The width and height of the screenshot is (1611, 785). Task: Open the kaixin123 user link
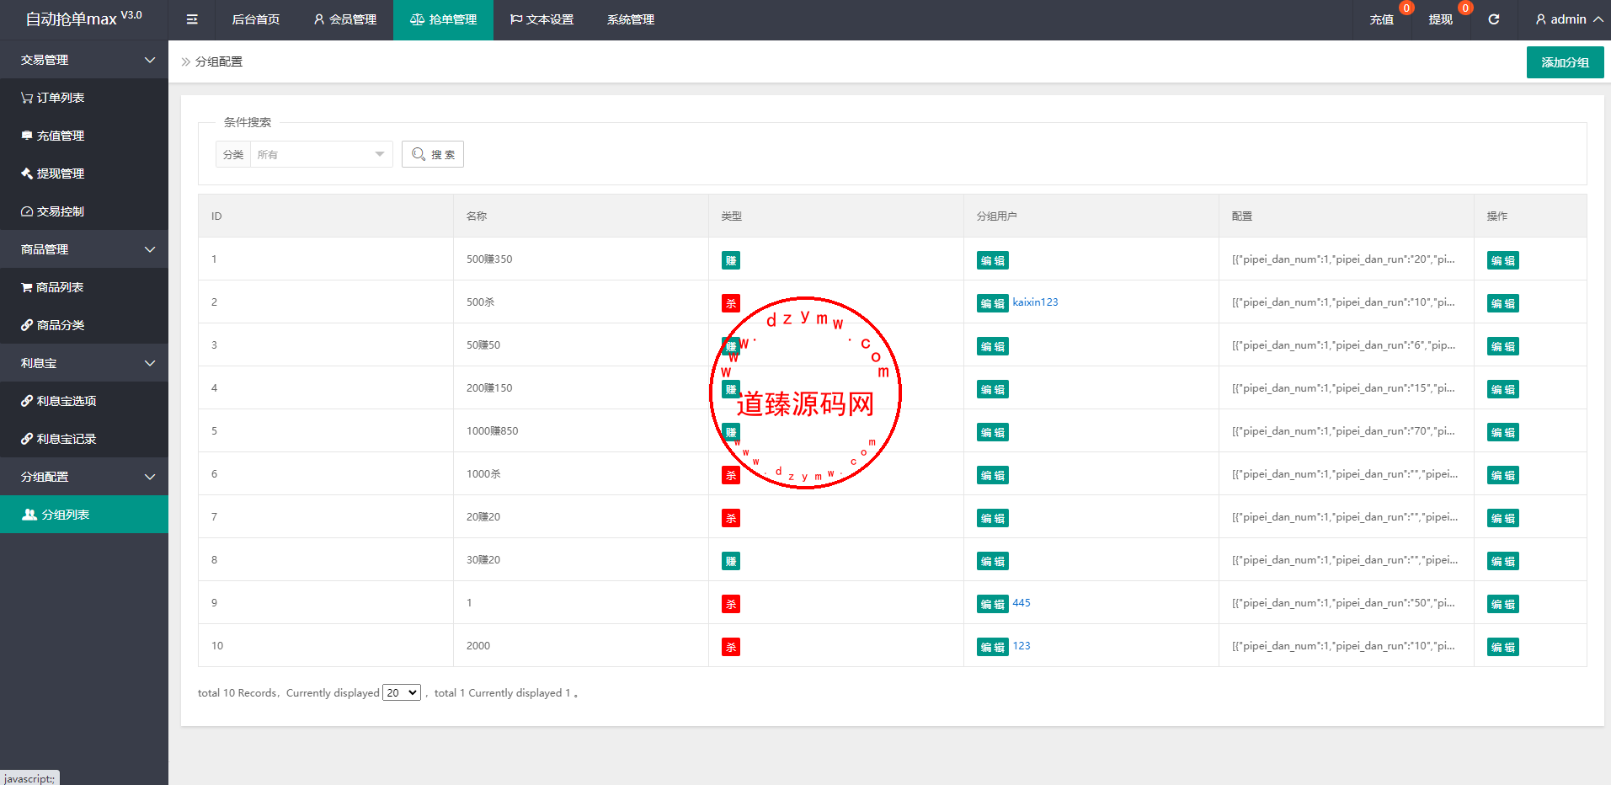(x=1035, y=302)
